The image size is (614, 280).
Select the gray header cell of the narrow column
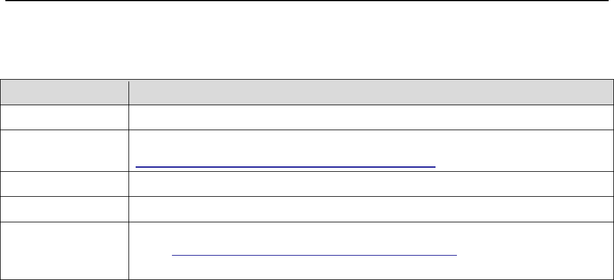point(64,93)
